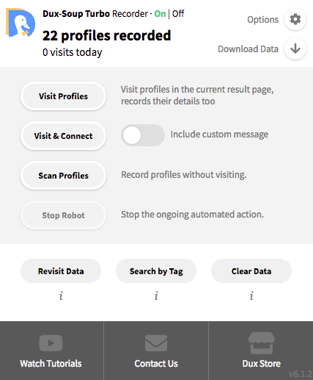Click the Clear Data button
The width and height of the screenshot is (313, 380).
pos(251,271)
